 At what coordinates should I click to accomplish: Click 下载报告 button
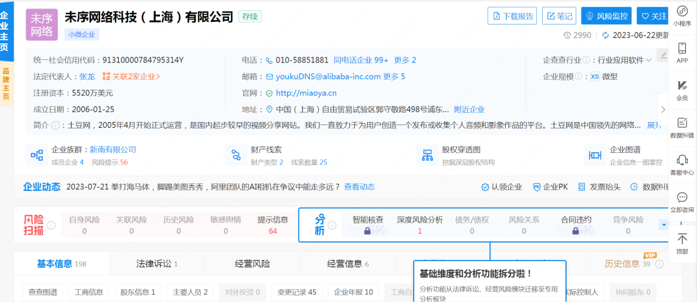point(512,16)
